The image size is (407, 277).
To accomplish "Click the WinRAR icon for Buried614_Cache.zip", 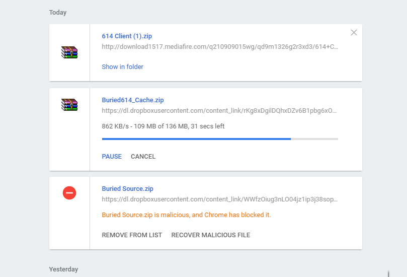I will 69,105.
